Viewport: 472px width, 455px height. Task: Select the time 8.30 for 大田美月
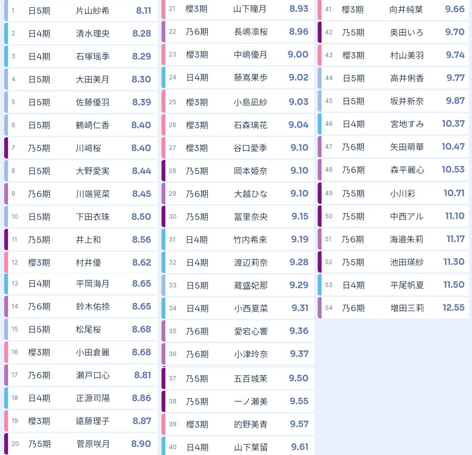tap(141, 79)
